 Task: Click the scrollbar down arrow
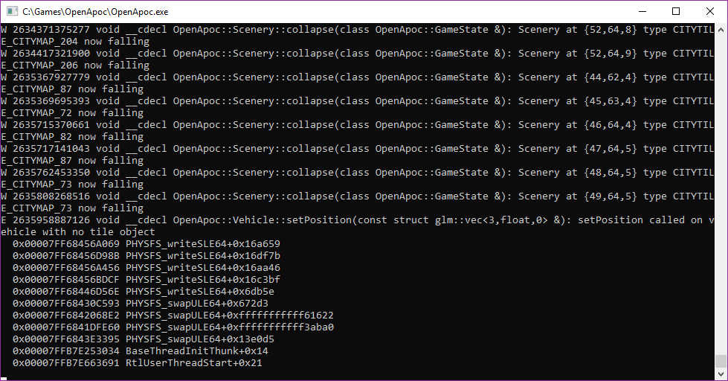[721, 374]
